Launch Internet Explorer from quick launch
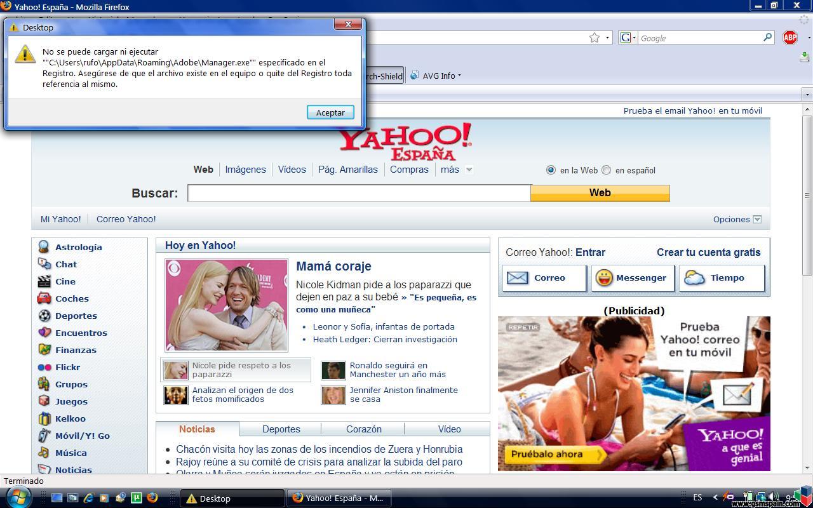This screenshot has height=508, width=813. [89, 498]
